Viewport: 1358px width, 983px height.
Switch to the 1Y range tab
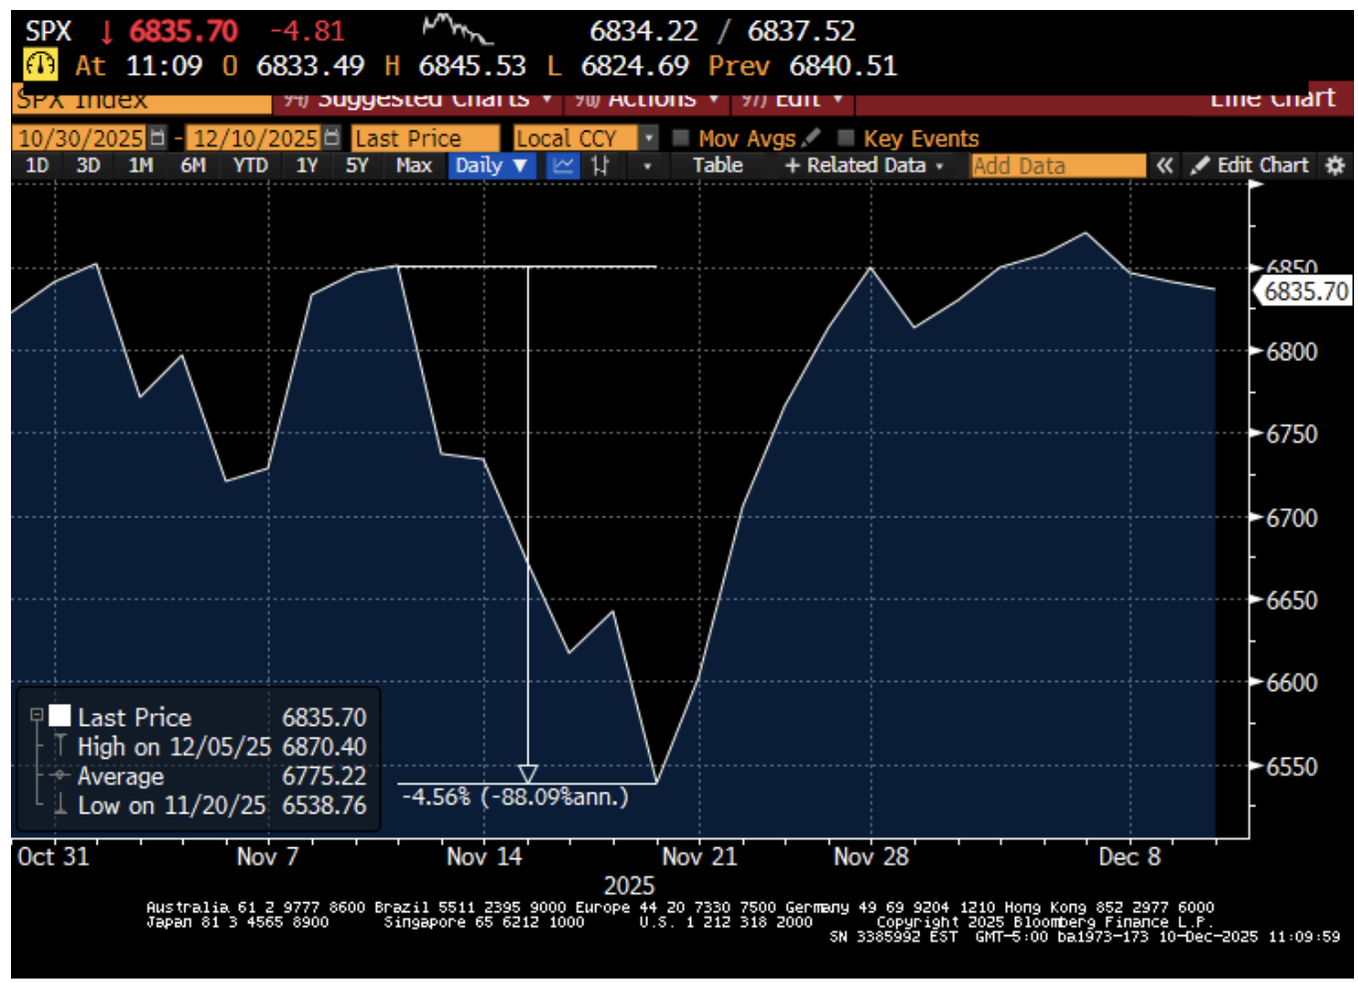coord(306,165)
